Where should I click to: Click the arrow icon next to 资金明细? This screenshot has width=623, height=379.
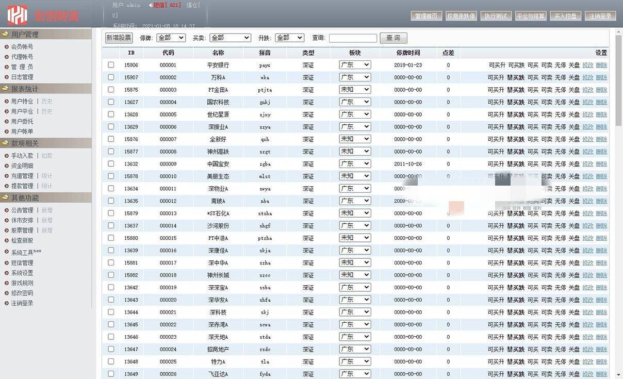[x=6, y=165]
